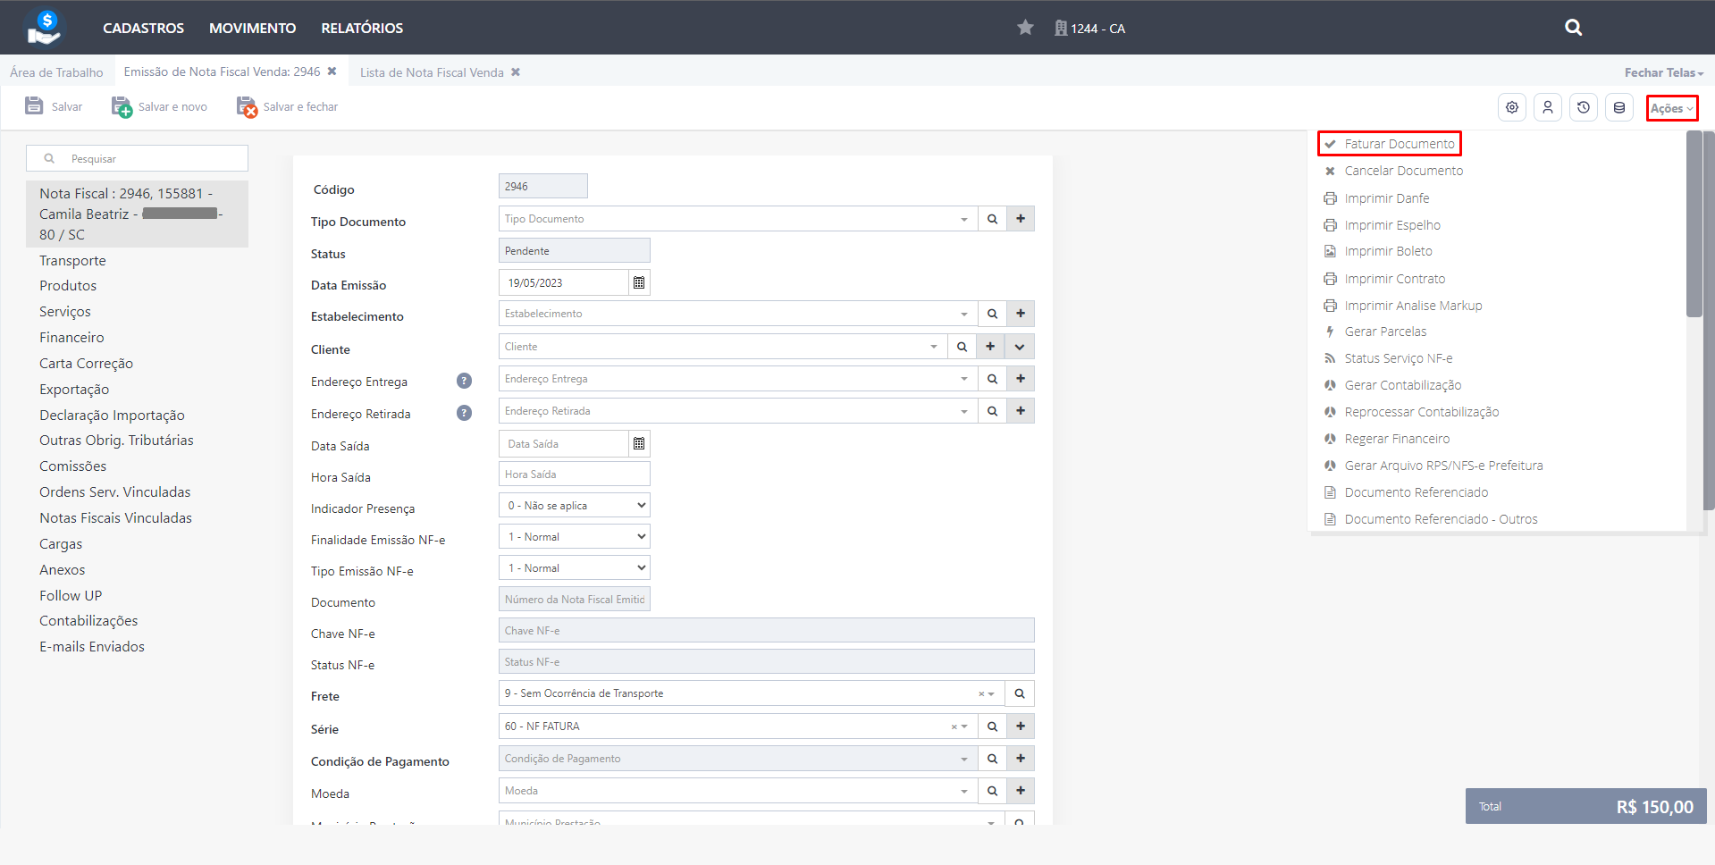Click the Hora Saída input field
This screenshot has height=865, width=1715.
pyautogui.click(x=575, y=474)
